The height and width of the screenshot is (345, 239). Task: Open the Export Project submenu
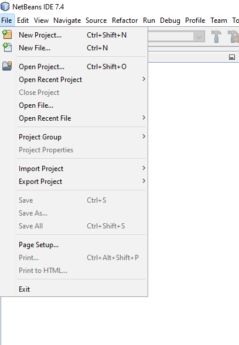[82, 182]
